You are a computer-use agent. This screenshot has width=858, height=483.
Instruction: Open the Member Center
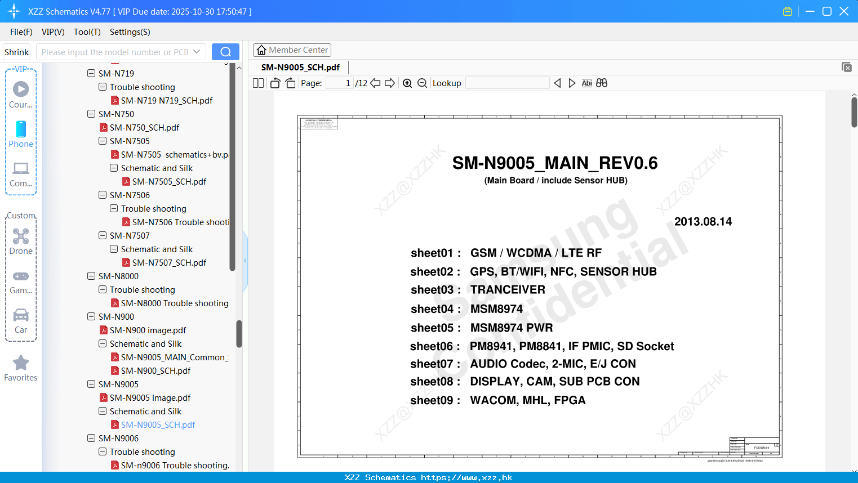(292, 50)
